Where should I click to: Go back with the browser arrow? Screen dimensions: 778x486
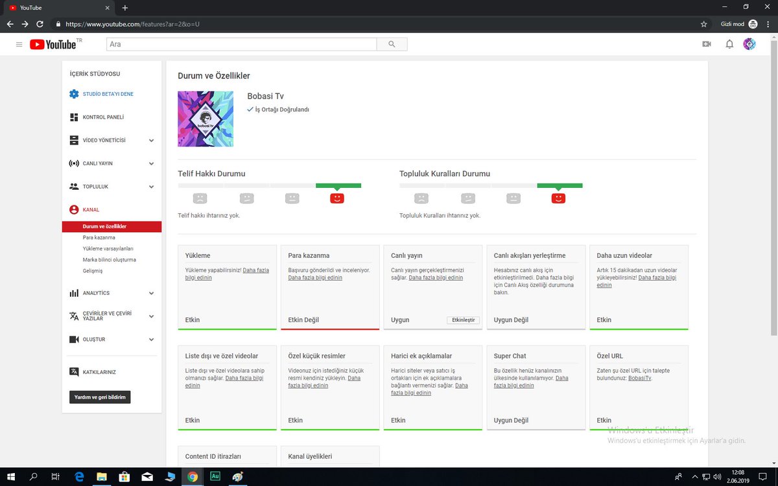(10, 24)
